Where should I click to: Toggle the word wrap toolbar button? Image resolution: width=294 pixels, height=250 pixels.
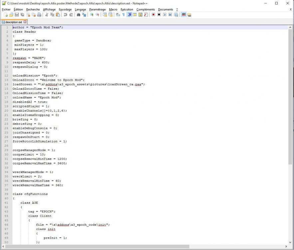coord(118,15)
